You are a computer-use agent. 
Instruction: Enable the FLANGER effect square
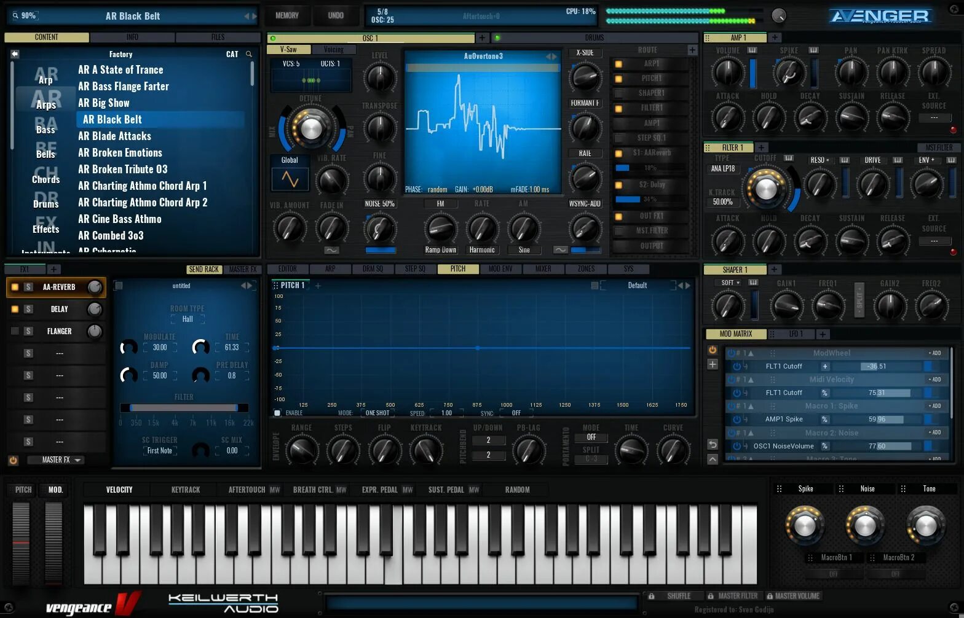coord(15,331)
